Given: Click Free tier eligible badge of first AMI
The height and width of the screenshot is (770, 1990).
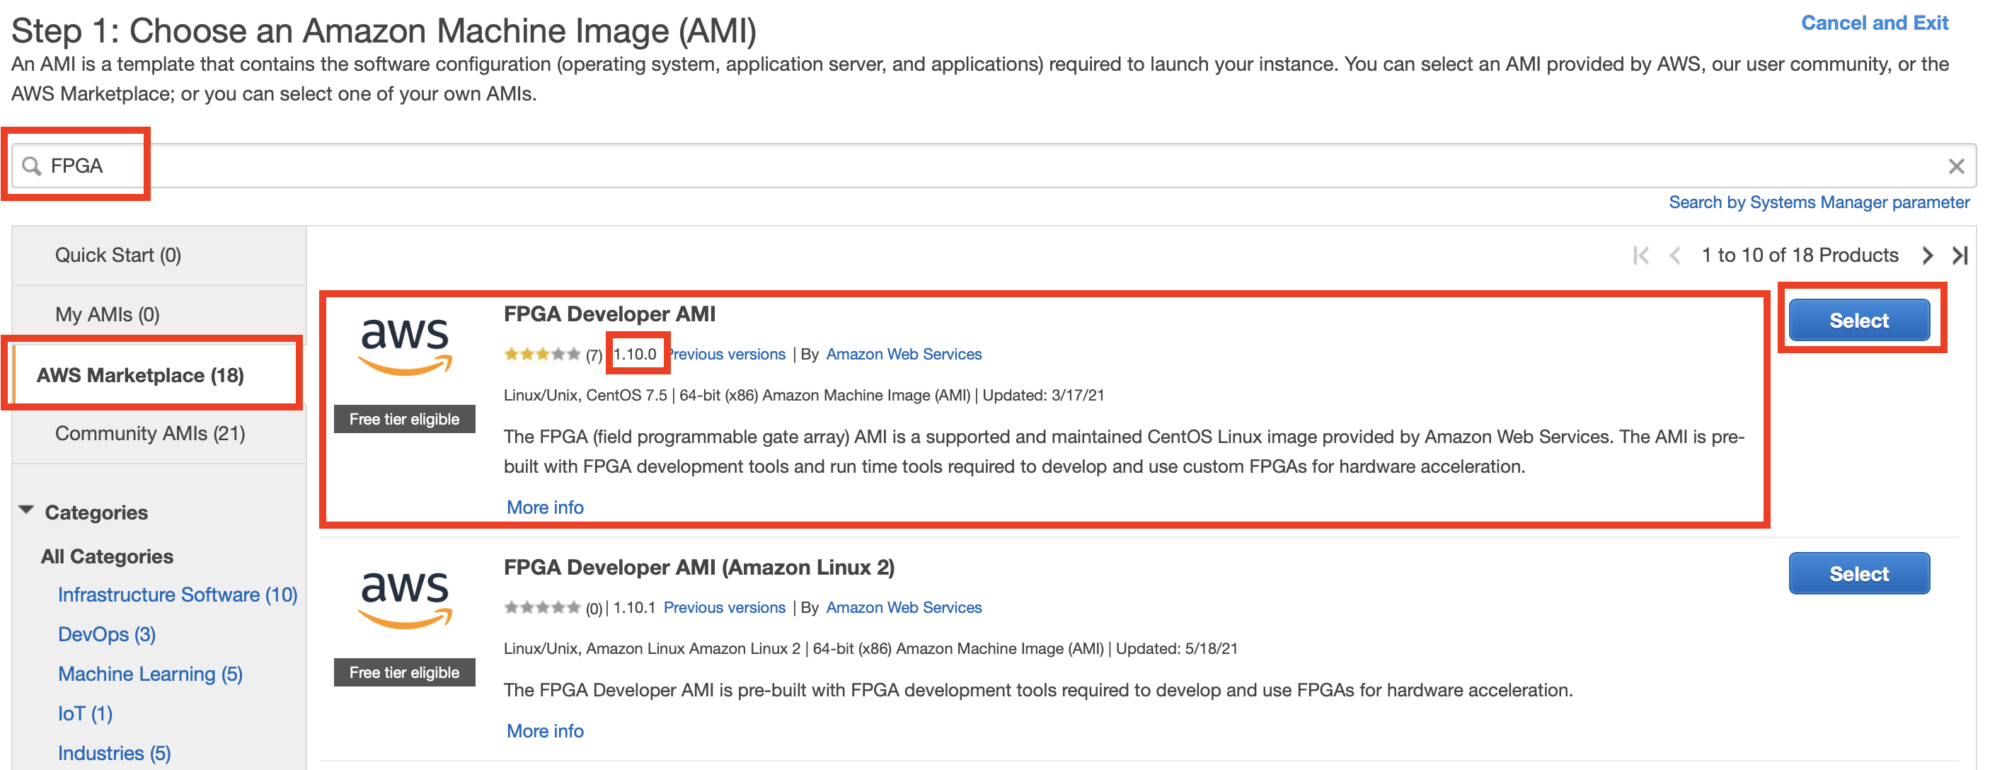Looking at the screenshot, I should click(x=404, y=420).
